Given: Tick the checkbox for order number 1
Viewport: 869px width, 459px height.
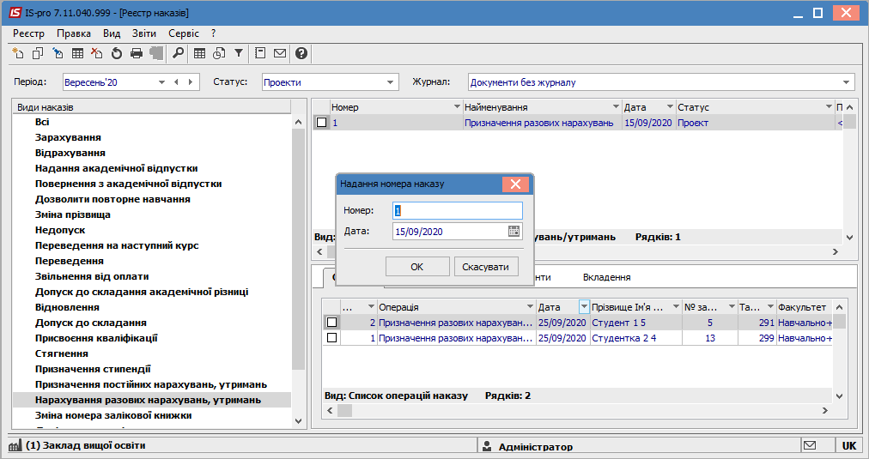Looking at the screenshot, I should (x=321, y=123).
